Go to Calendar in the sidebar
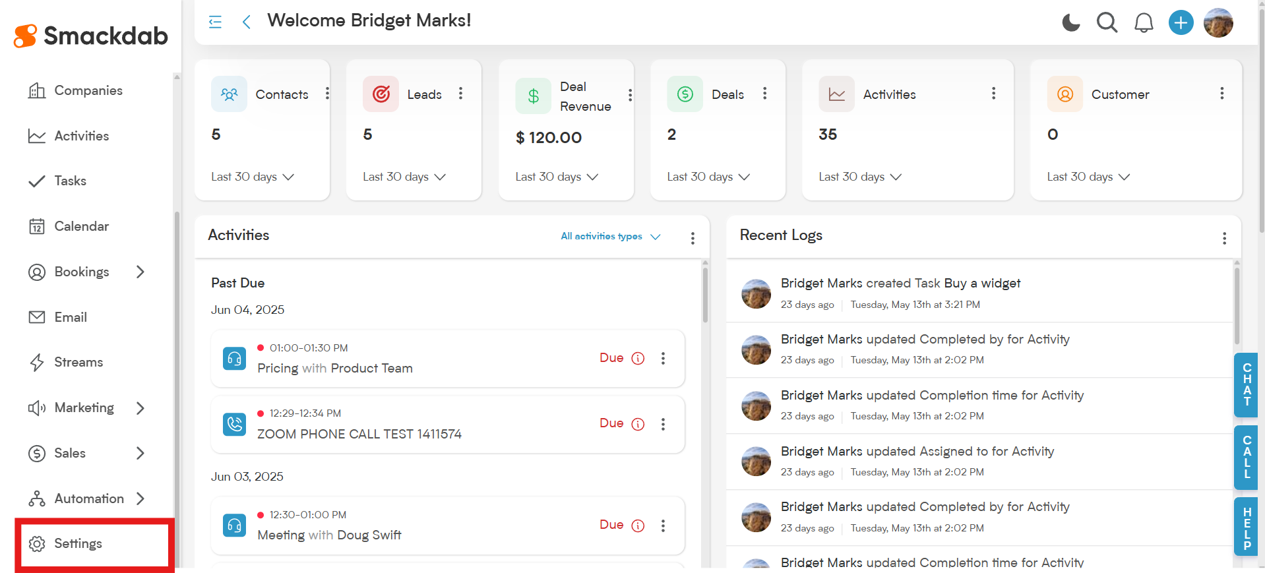Screen dimensions: 1265x573 coord(81,226)
